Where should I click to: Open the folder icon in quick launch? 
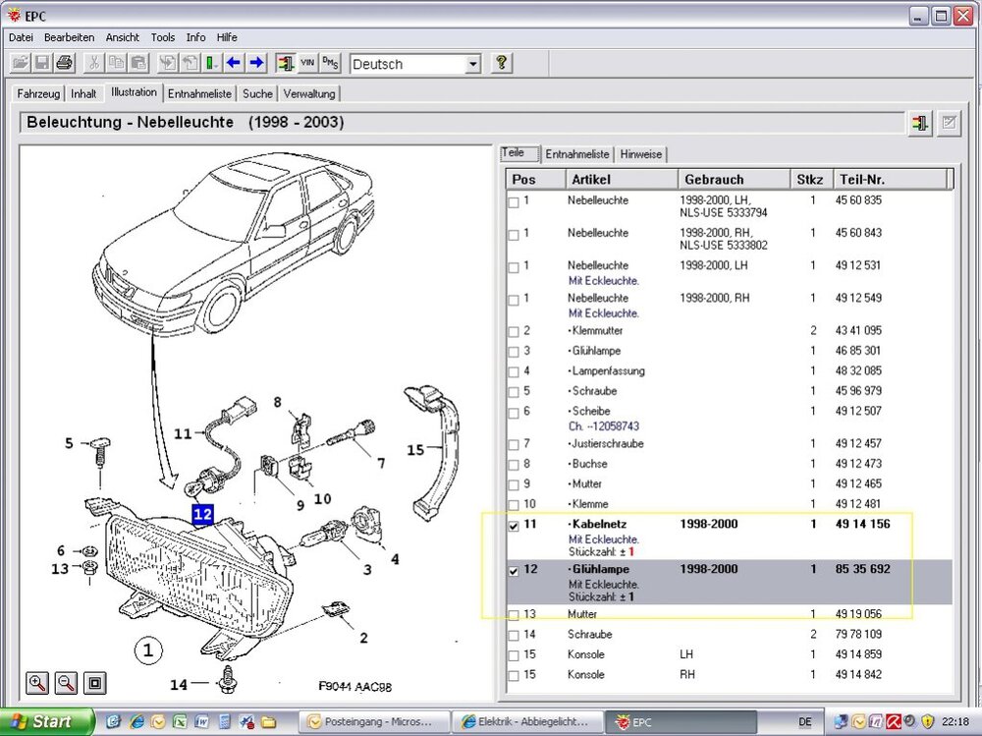coord(268,721)
